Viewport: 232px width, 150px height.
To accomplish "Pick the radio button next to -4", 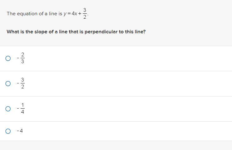I will click(x=8, y=131).
